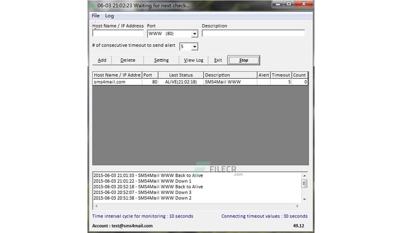Open the consecutive timeout count dropdown
This screenshot has width=402, height=233.
click(195, 47)
